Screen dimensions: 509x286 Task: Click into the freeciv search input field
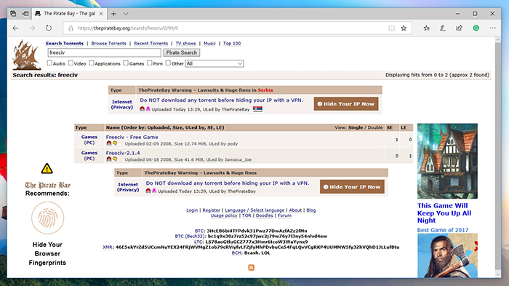click(x=104, y=52)
